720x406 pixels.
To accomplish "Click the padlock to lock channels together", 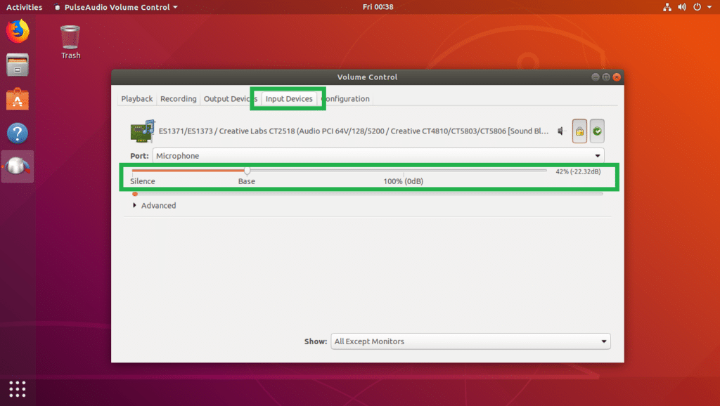I will coord(580,131).
